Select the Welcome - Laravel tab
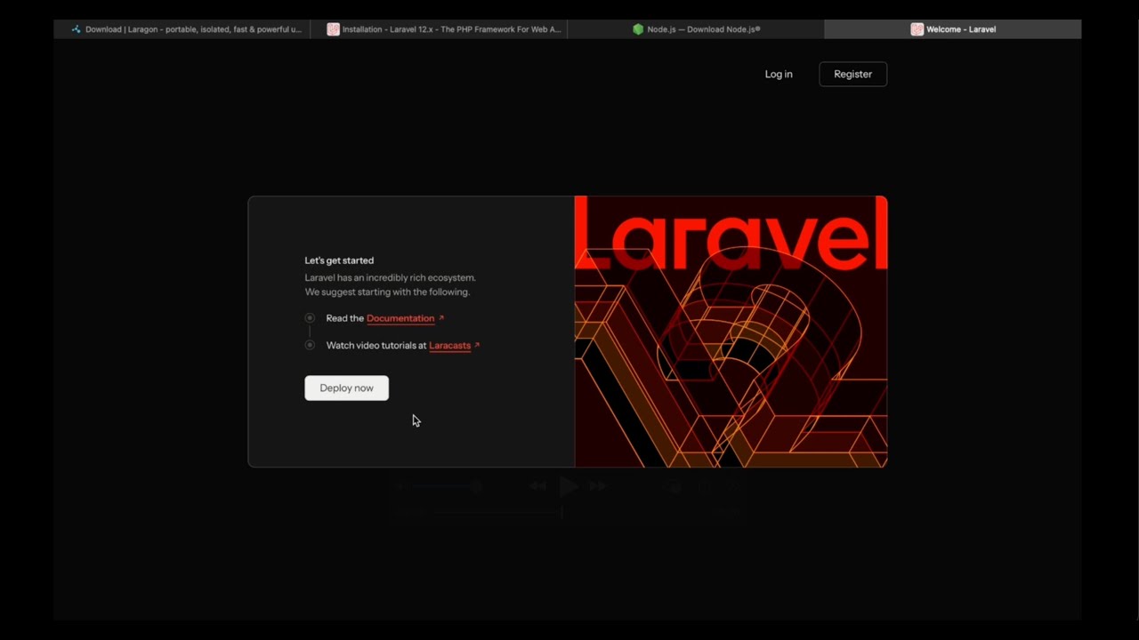Viewport: 1139px width, 640px height. (x=953, y=29)
